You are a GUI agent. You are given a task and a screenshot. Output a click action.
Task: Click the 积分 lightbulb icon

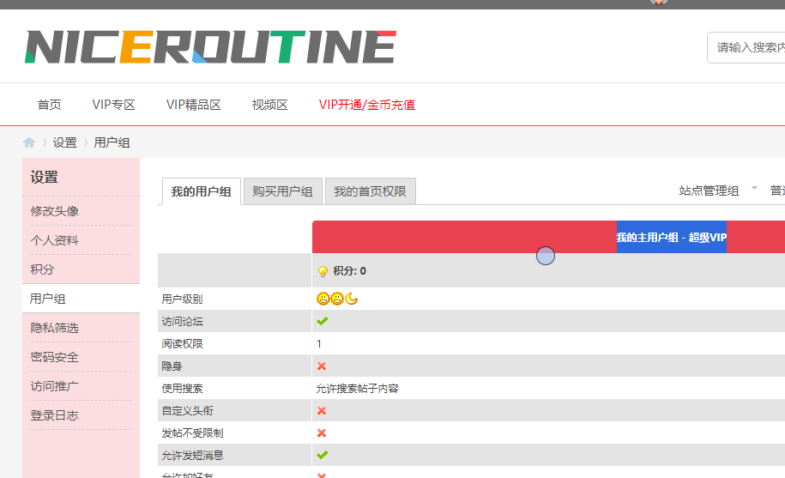(323, 271)
